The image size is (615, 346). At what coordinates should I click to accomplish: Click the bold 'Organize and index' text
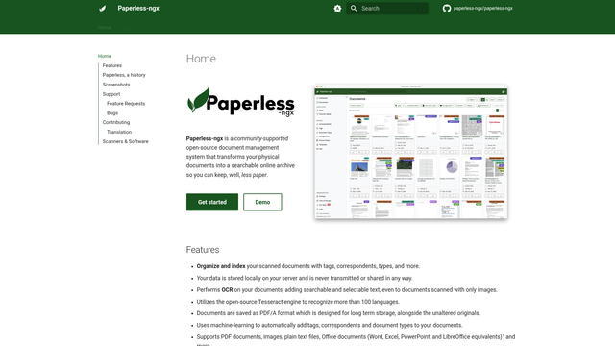(x=221, y=266)
